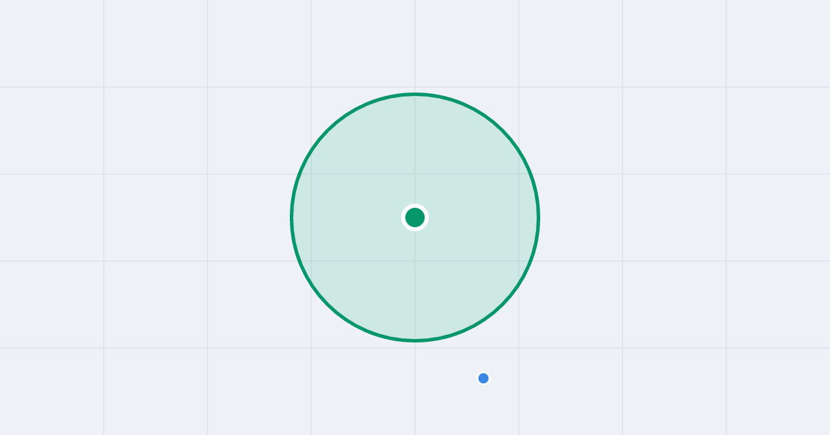The height and width of the screenshot is (435, 830).
Task: Click the leftmost point of the green ring
Action: (292, 217)
